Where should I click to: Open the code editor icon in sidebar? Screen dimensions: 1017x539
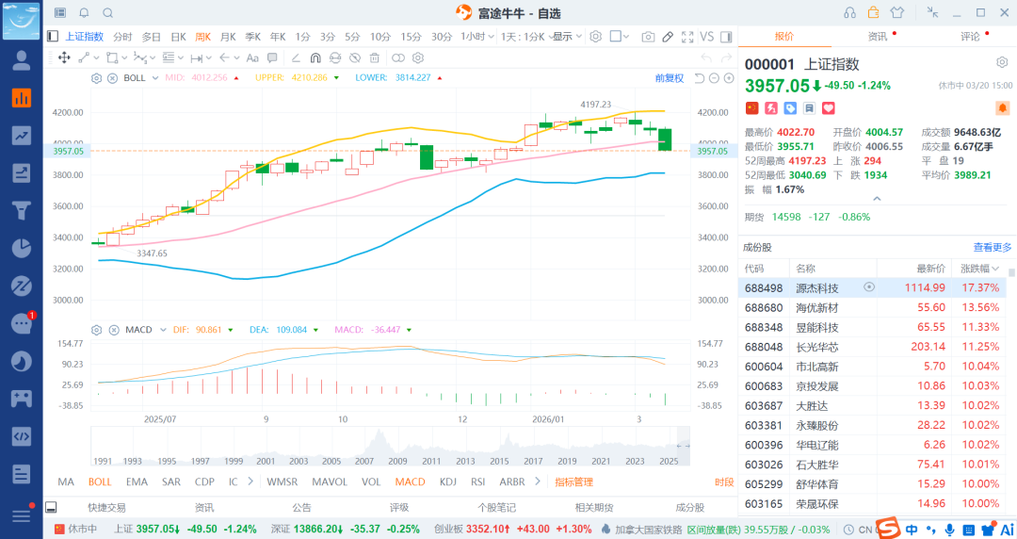[22, 435]
